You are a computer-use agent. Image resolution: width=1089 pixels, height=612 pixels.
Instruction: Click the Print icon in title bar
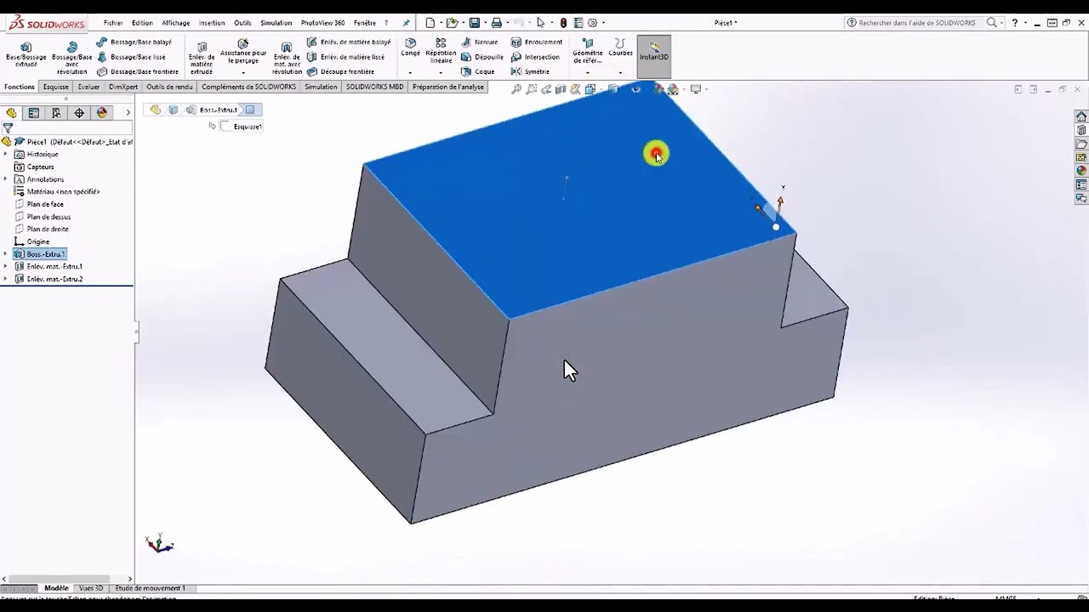coord(497,23)
